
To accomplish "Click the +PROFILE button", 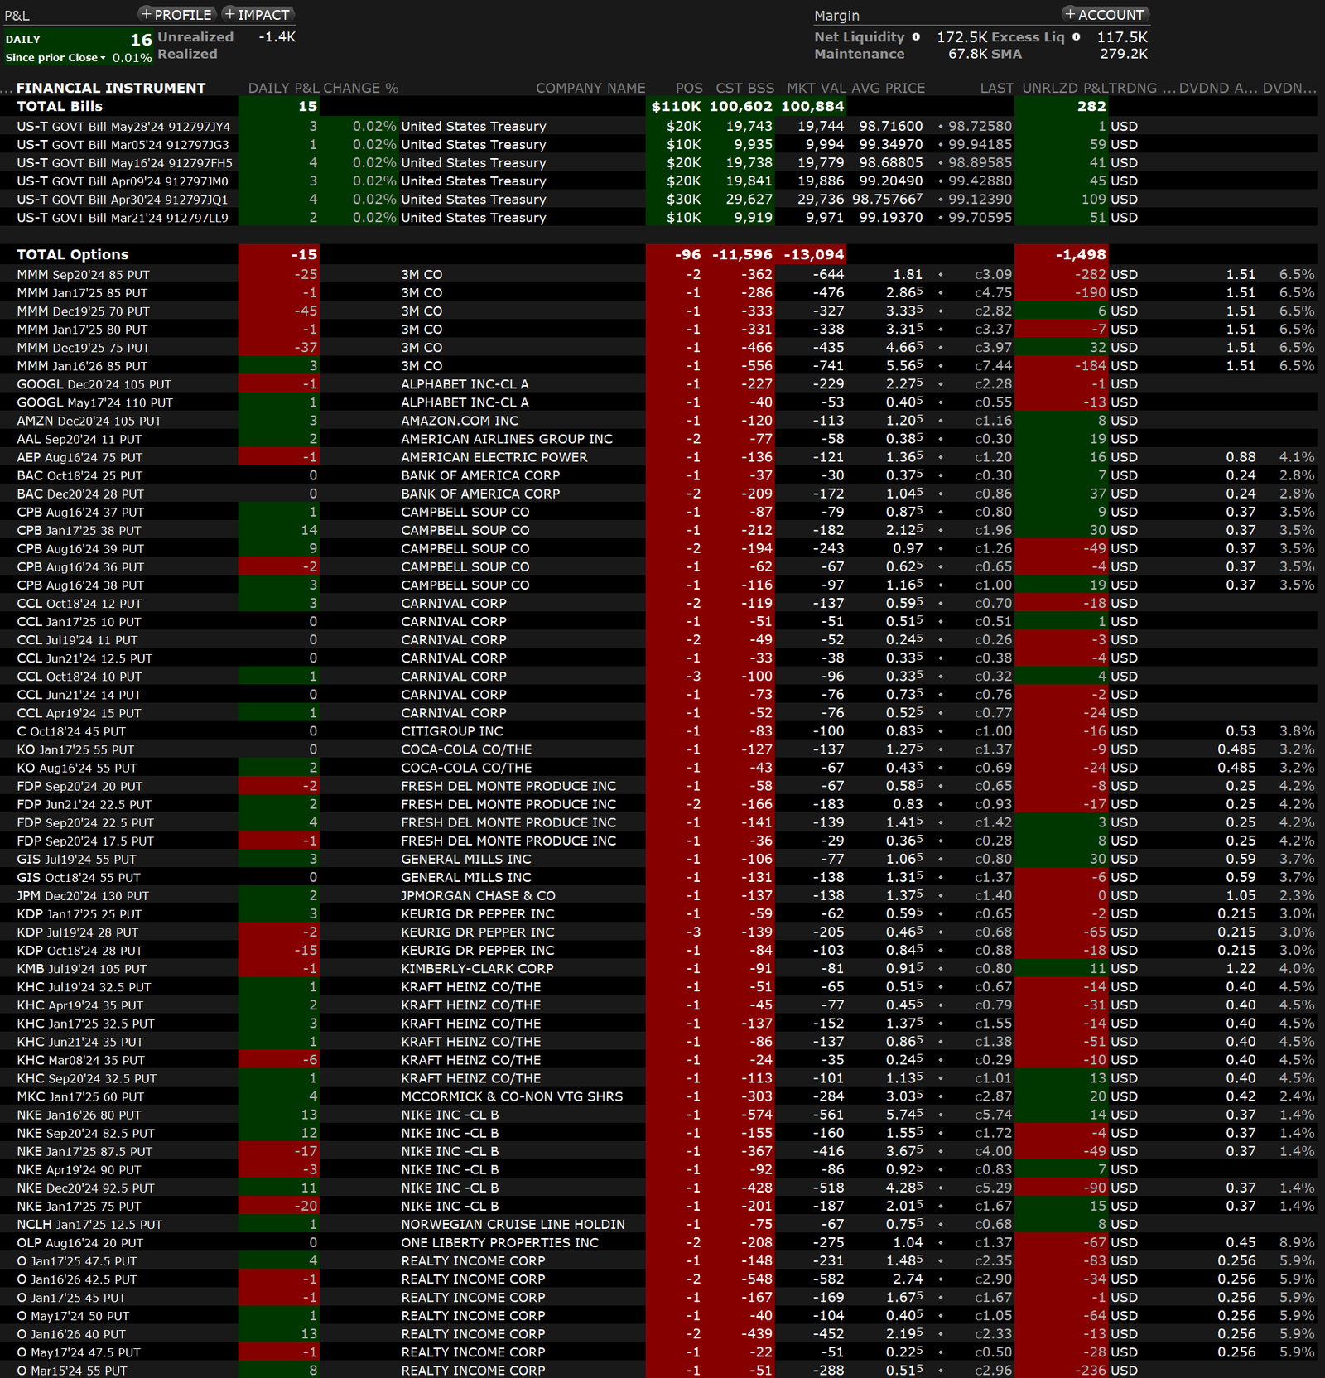I will pyautogui.click(x=176, y=15).
